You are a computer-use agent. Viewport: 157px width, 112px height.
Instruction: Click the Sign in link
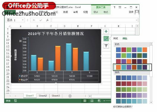click(x=131, y=12)
